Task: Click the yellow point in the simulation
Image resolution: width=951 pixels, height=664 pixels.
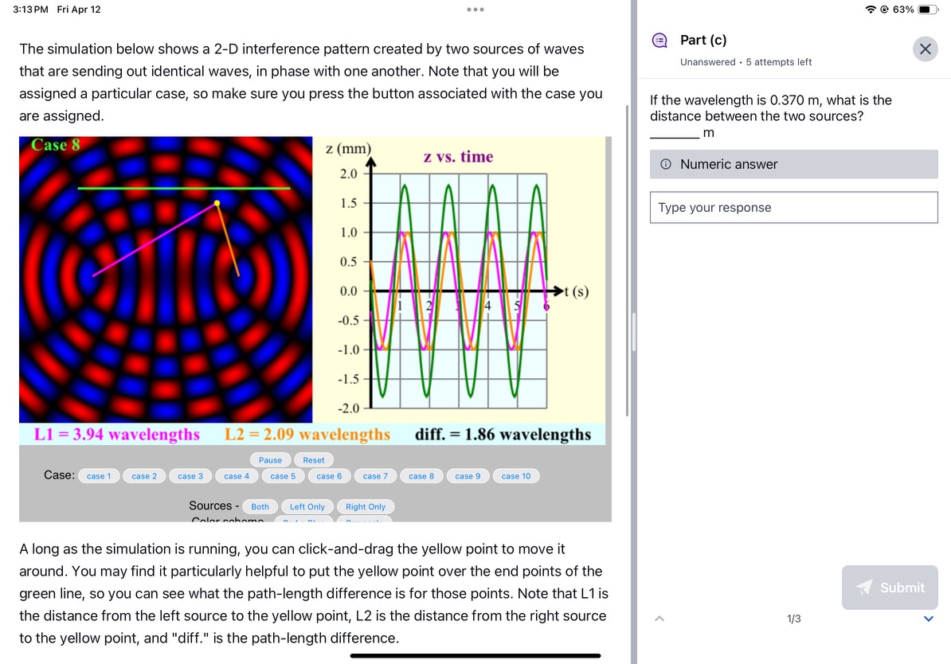Action: point(215,203)
